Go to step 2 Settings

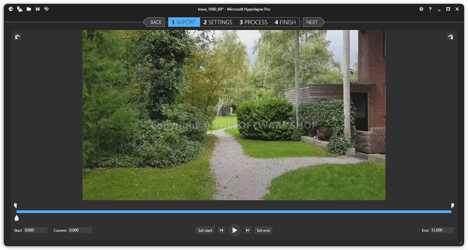218,22
